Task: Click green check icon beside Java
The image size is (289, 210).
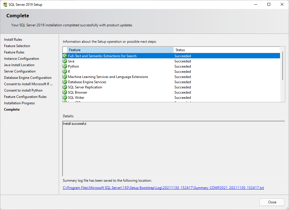Action: [65, 61]
